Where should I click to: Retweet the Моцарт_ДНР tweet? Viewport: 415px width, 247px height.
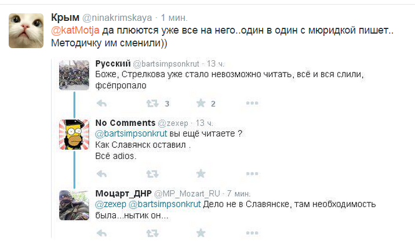pyautogui.click(x=152, y=233)
